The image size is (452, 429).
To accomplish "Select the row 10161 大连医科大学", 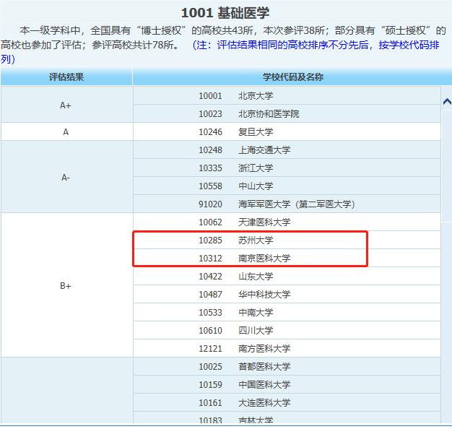I will click(x=287, y=402).
